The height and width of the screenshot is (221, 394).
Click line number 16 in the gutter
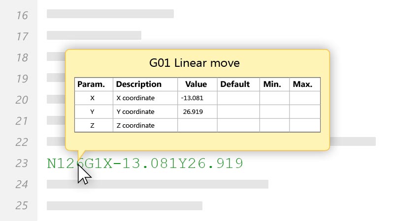(x=22, y=16)
